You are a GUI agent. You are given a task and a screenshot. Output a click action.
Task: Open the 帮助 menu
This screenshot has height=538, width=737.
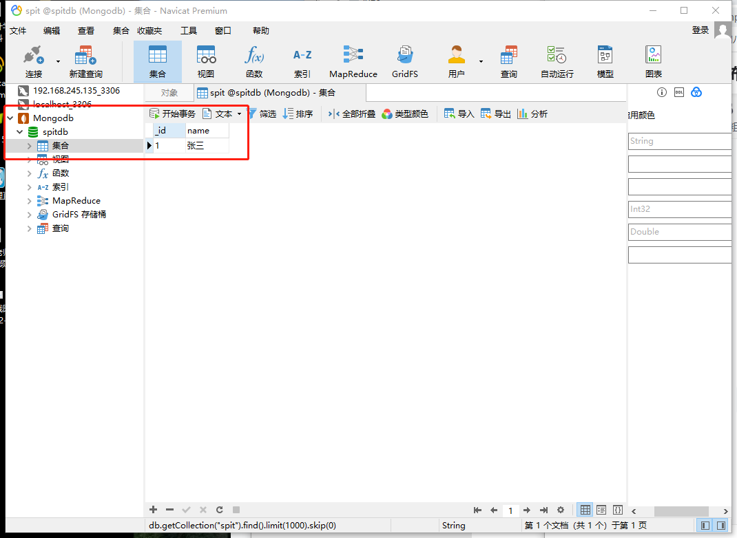click(261, 30)
